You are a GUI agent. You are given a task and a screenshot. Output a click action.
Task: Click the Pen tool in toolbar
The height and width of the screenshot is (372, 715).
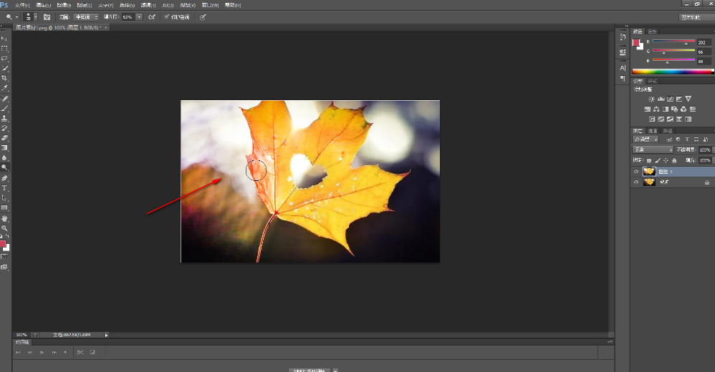[x=4, y=177]
